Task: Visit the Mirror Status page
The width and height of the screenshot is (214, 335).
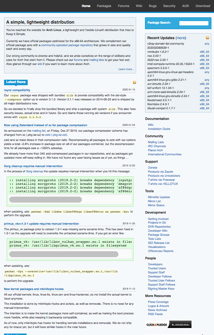Action: (x=156, y=205)
